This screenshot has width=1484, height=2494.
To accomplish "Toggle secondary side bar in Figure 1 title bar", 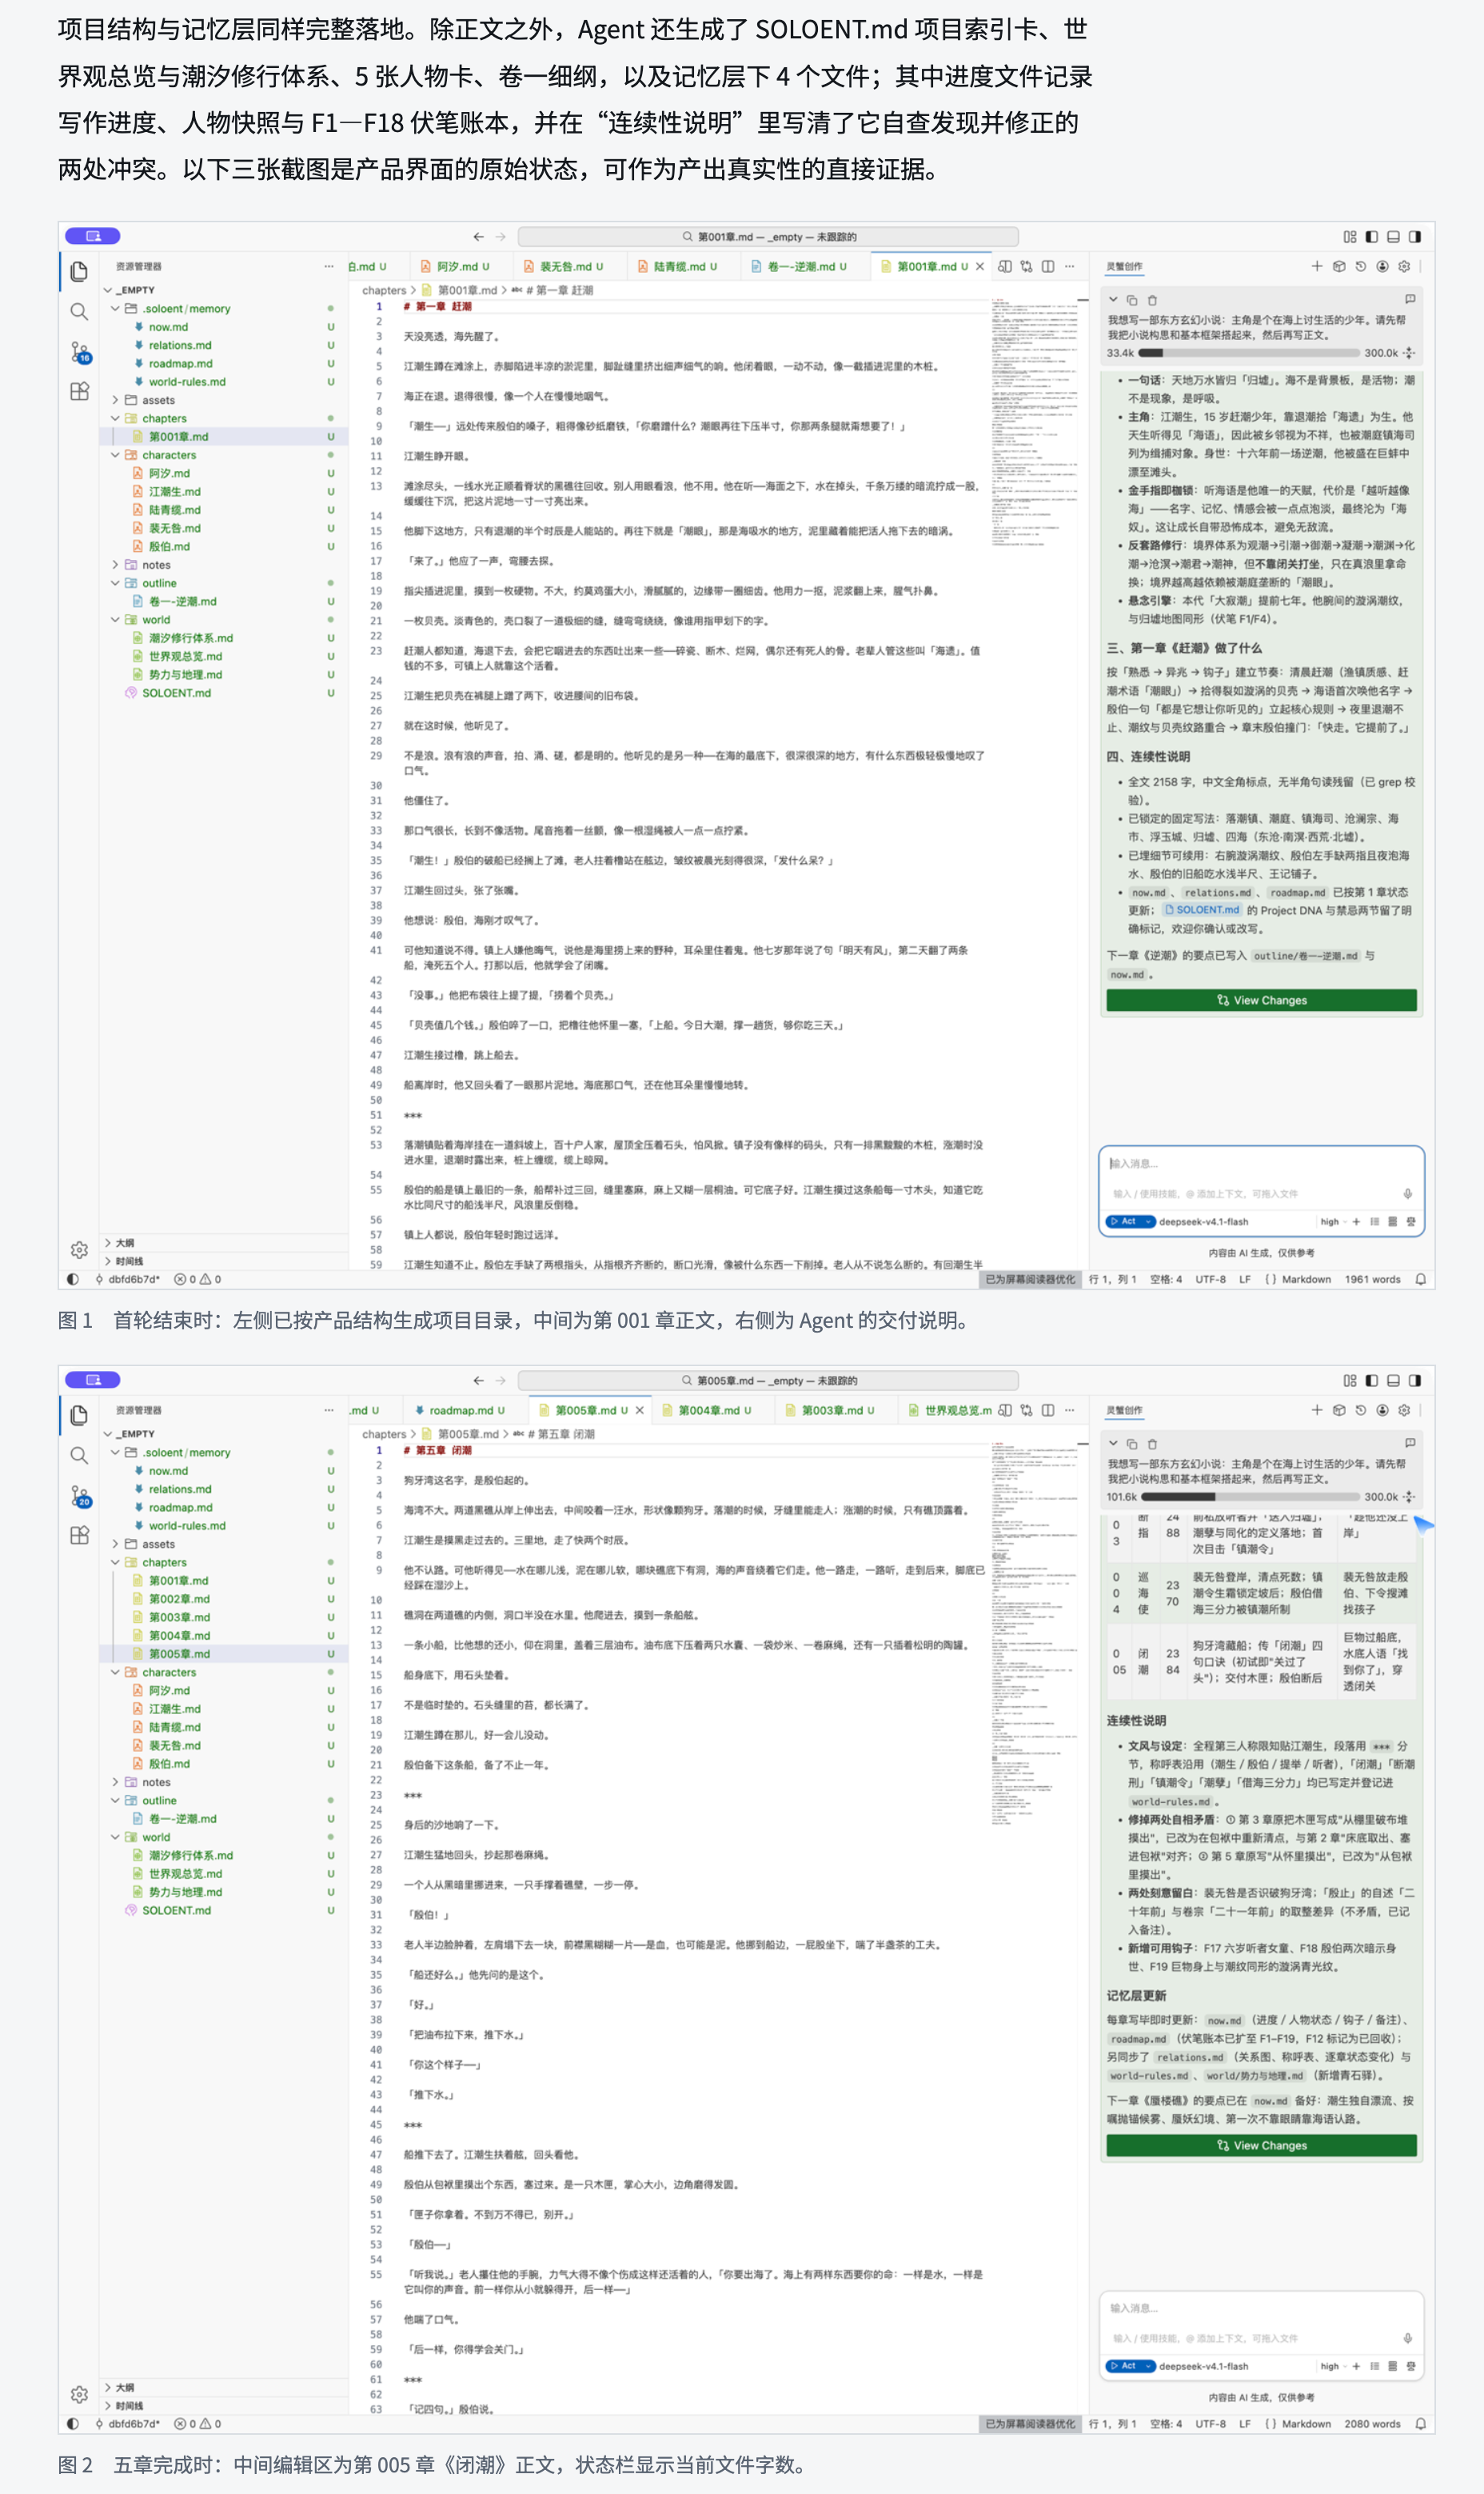I will 1414,237.
